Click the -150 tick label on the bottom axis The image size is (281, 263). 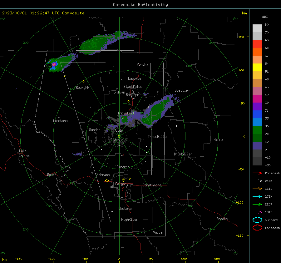(19, 259)
